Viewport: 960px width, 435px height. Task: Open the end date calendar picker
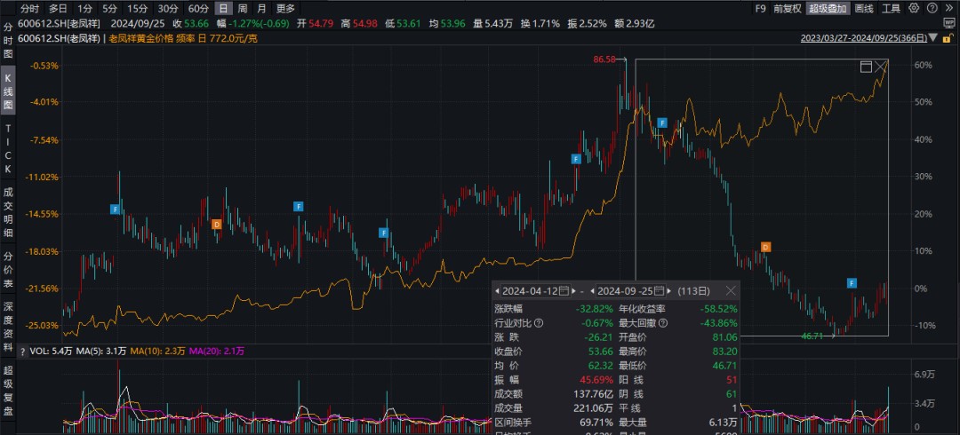pos(659,291)
